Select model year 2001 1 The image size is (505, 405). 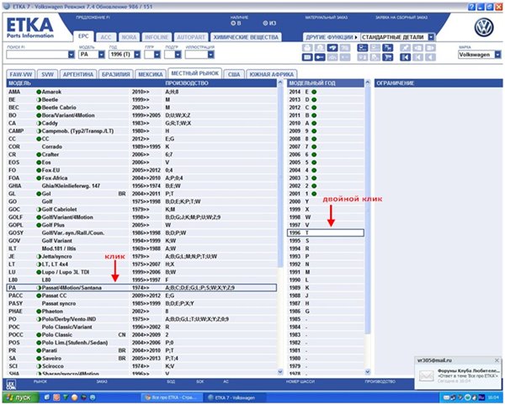tap(326, 194)
